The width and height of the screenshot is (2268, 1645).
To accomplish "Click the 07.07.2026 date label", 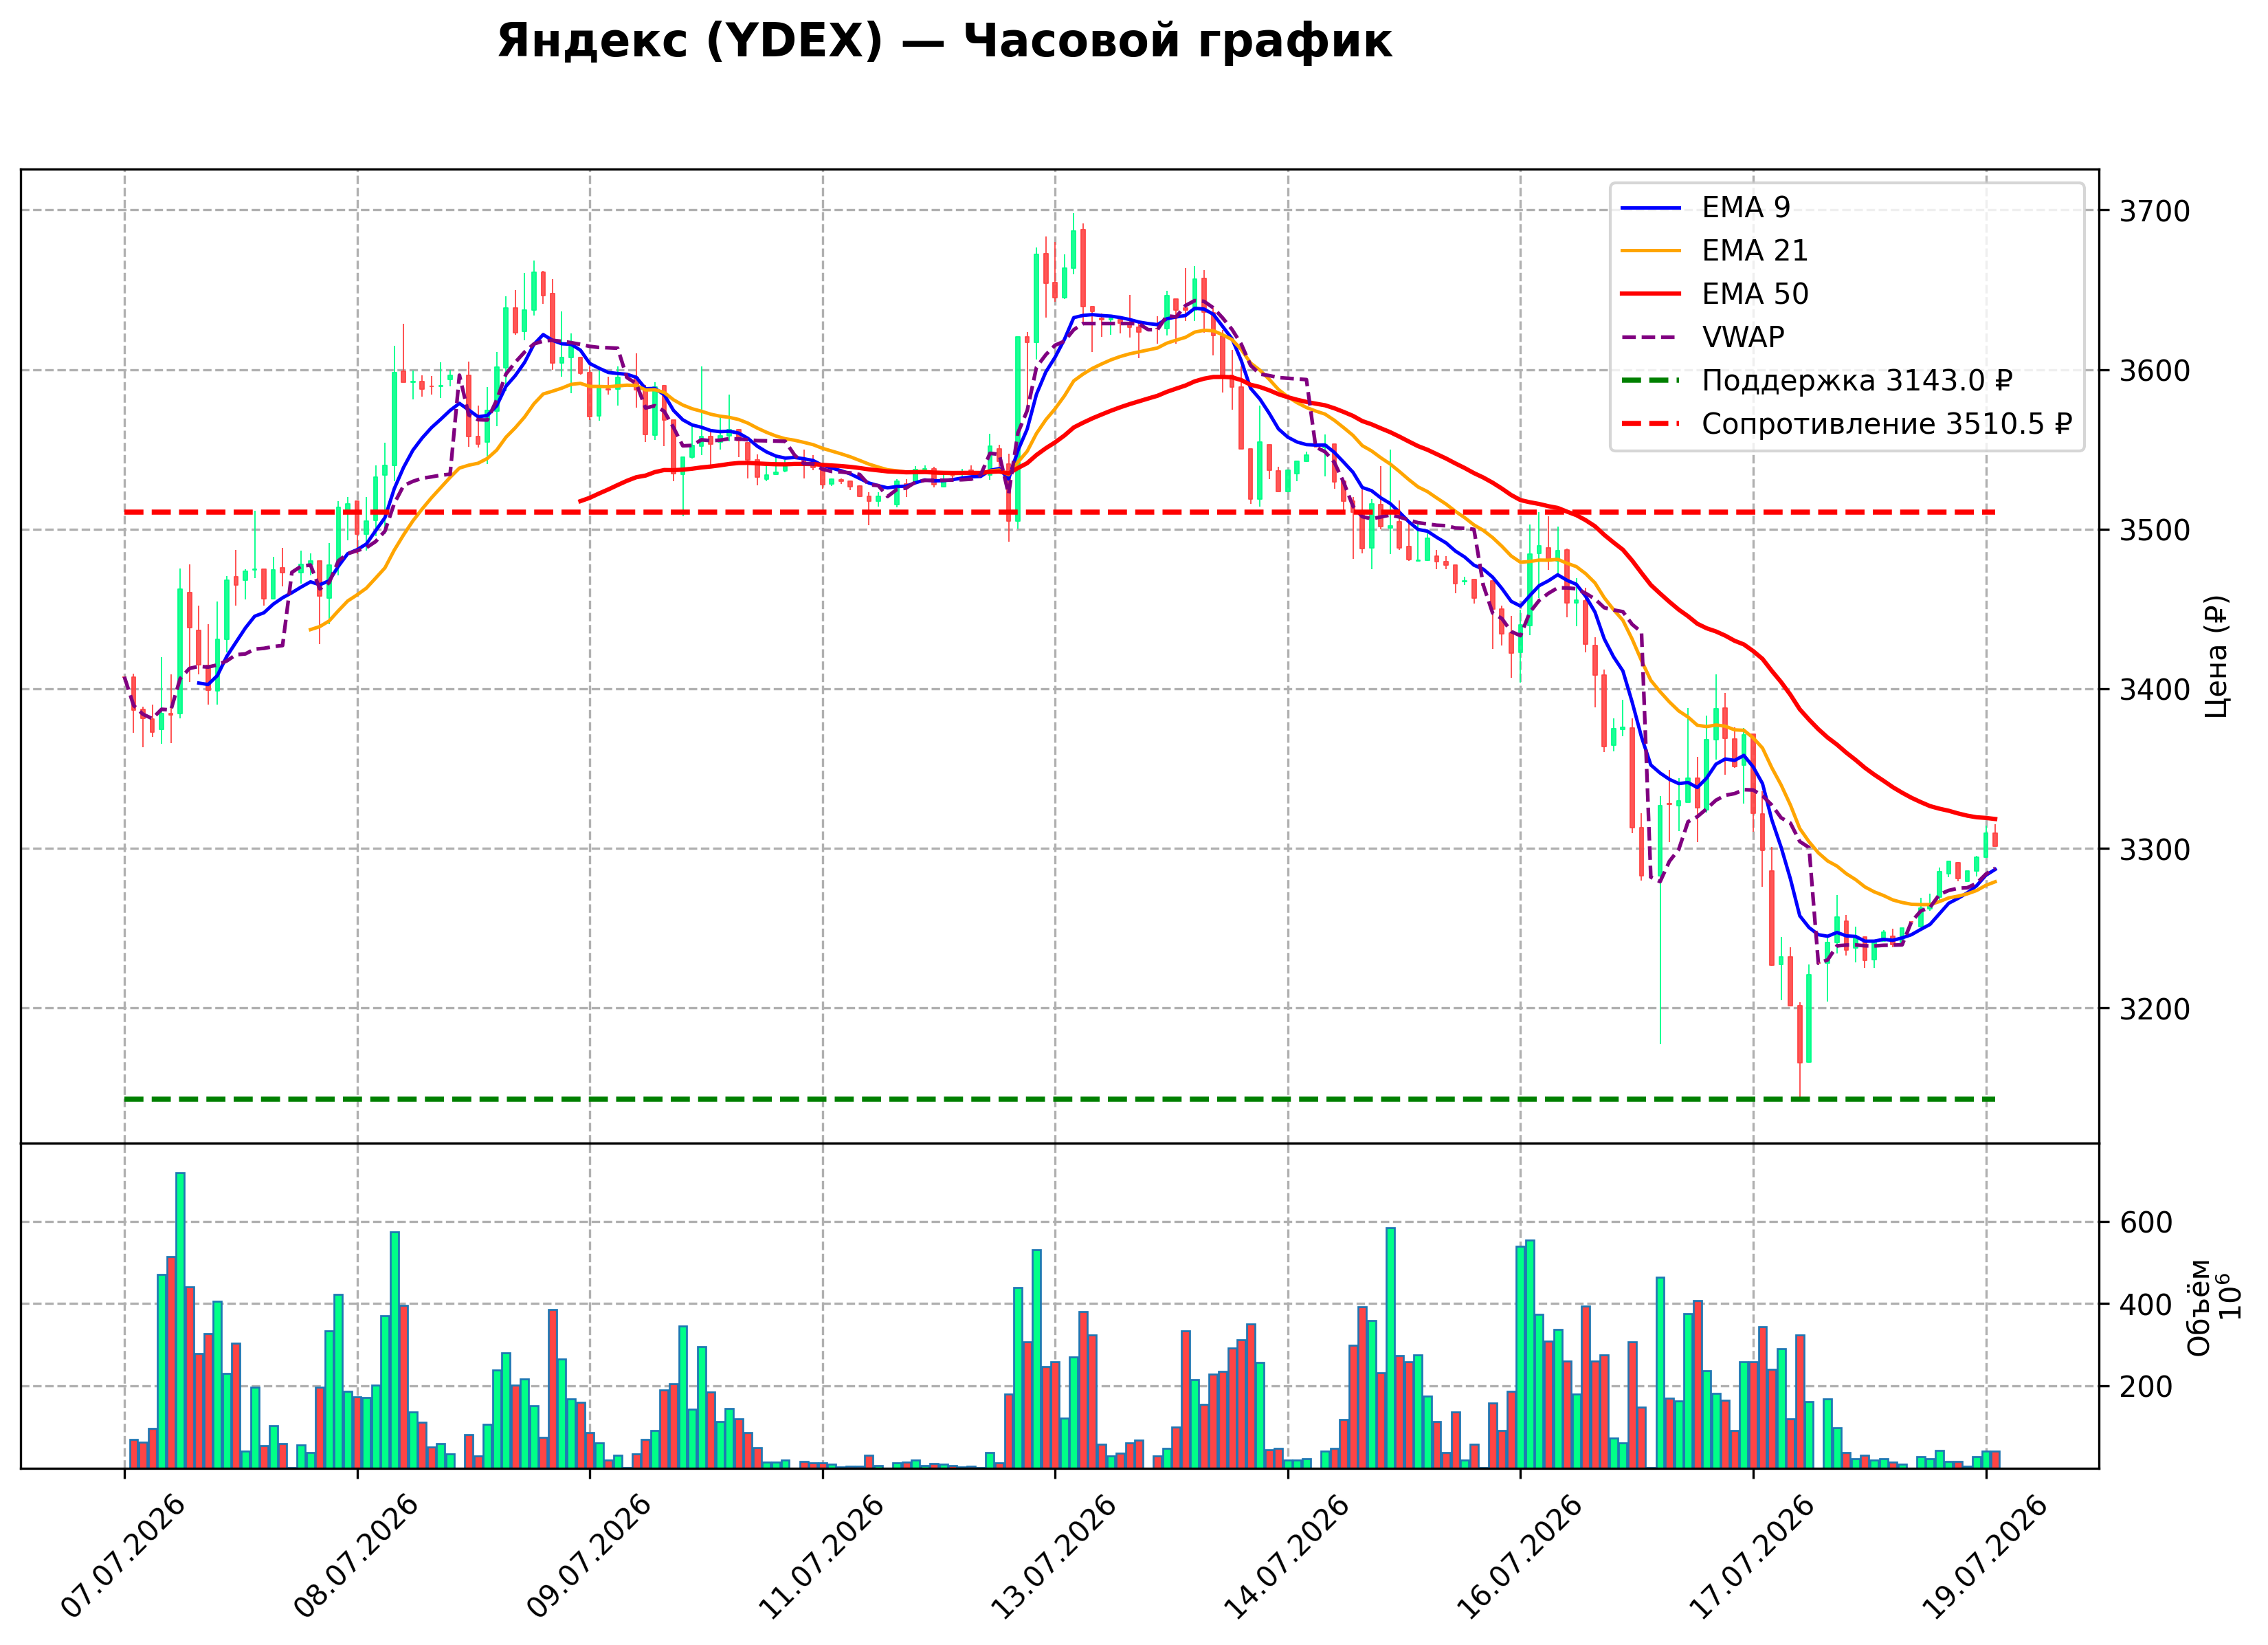I will (x=124, y=1557).
